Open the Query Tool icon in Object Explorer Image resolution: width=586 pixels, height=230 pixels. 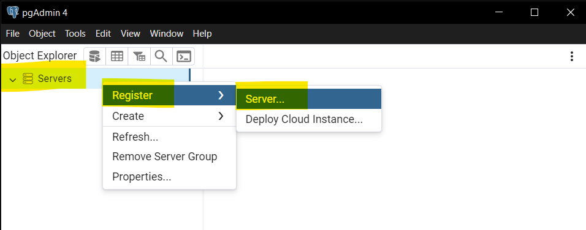coord(95,56)
